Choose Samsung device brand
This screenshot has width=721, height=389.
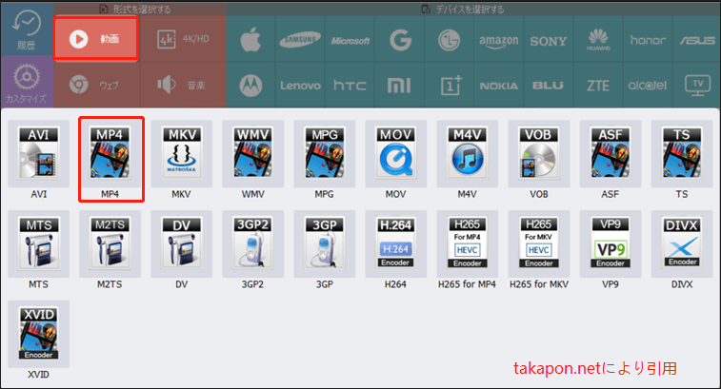300,40
